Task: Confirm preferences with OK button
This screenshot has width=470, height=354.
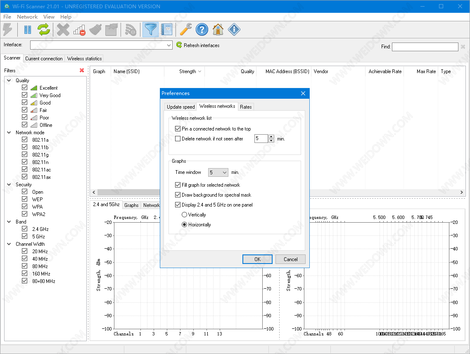Action: [257, 259]
